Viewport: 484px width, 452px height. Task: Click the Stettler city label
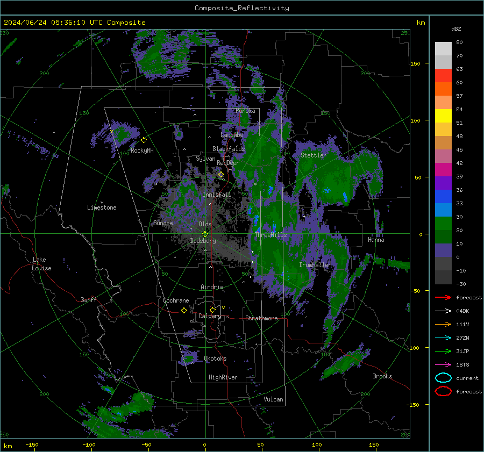point(314,155)
